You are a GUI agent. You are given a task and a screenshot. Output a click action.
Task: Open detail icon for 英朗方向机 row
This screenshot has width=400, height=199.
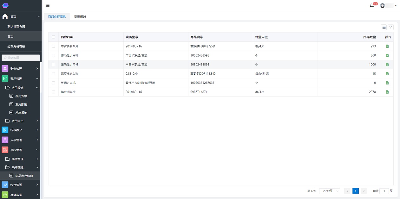[x=387, y=83]
